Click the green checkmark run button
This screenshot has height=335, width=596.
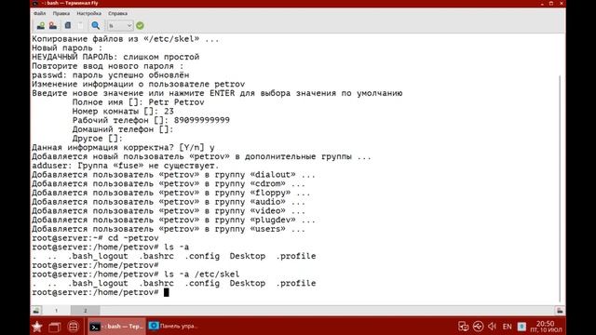pos(140,25)
